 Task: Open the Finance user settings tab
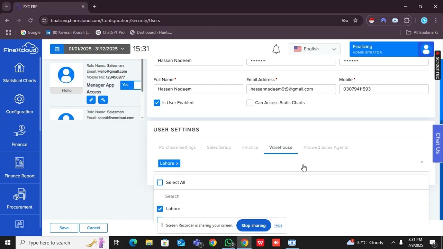250,147
